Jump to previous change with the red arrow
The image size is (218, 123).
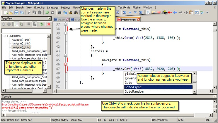click(170, 13)
